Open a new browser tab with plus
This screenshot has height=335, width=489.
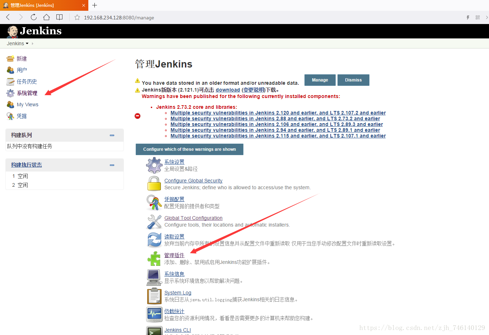(95, 5)
